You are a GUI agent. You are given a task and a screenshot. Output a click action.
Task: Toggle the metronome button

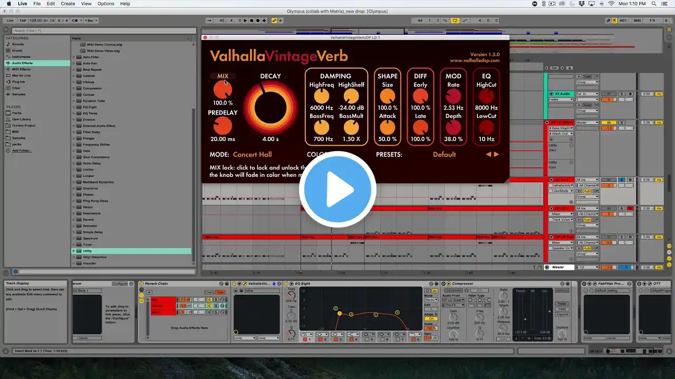pos(74,21)
